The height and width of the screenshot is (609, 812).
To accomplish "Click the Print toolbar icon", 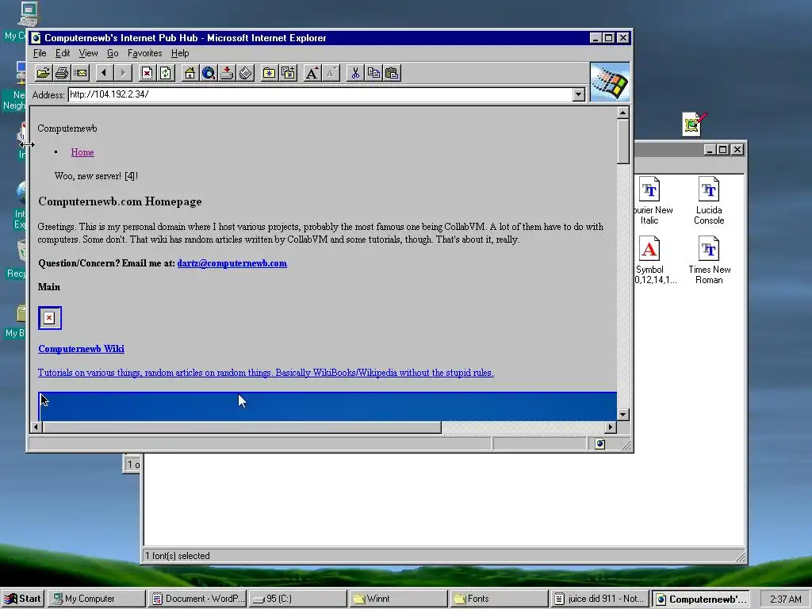I will 62,73.
